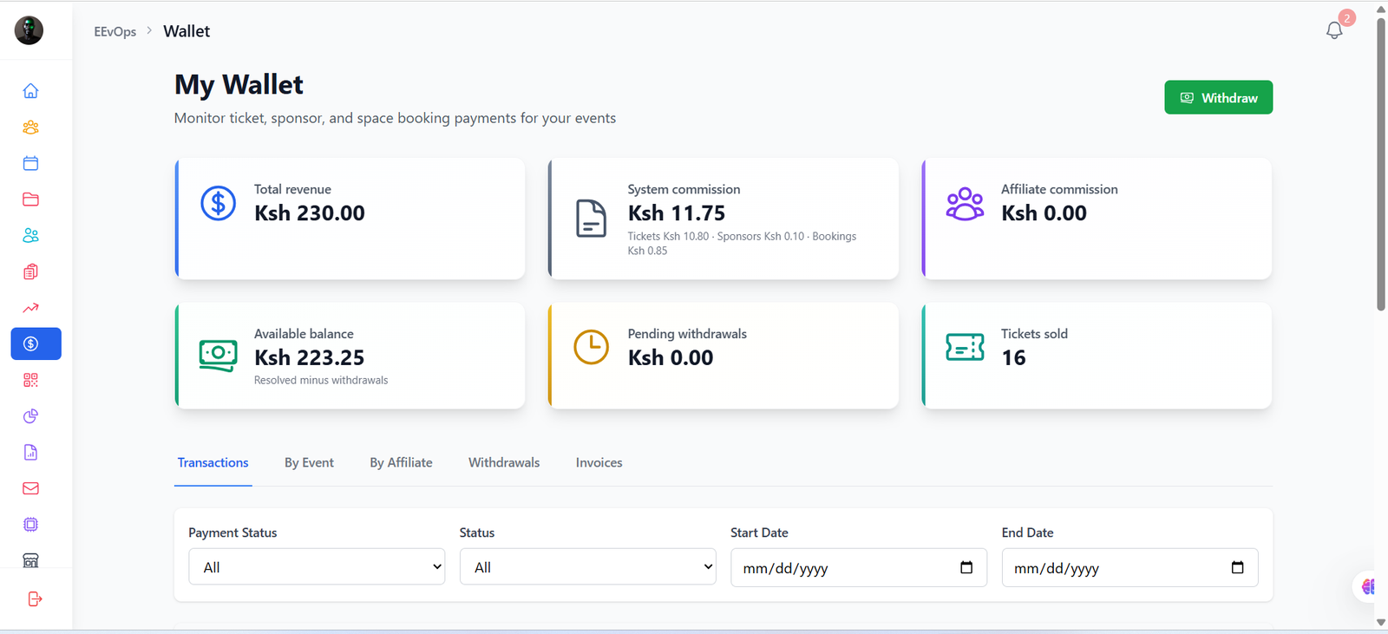Open the trending arrow icon in sidebar
The height and width of the screenshot is (634, 1388).
(30, 308)
